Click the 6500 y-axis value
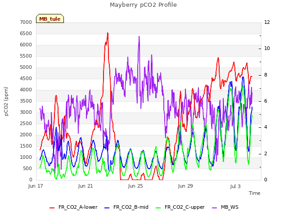The height and width of the screenshot is (216, 288). click(x=26, y=33)
